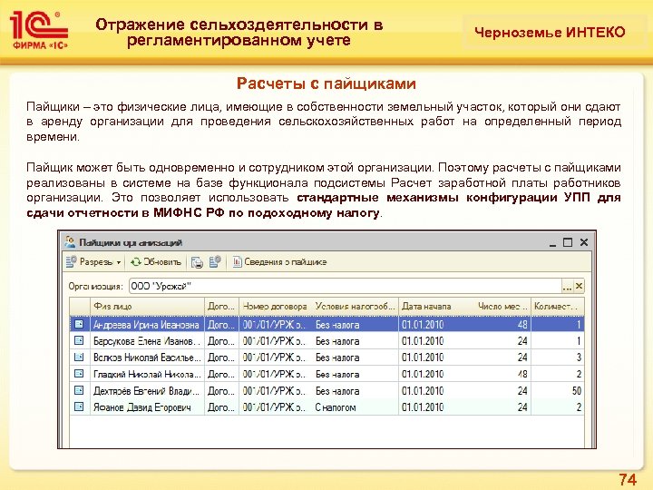Click the Организация input field
Screen dimensions: 653x490
345,286
